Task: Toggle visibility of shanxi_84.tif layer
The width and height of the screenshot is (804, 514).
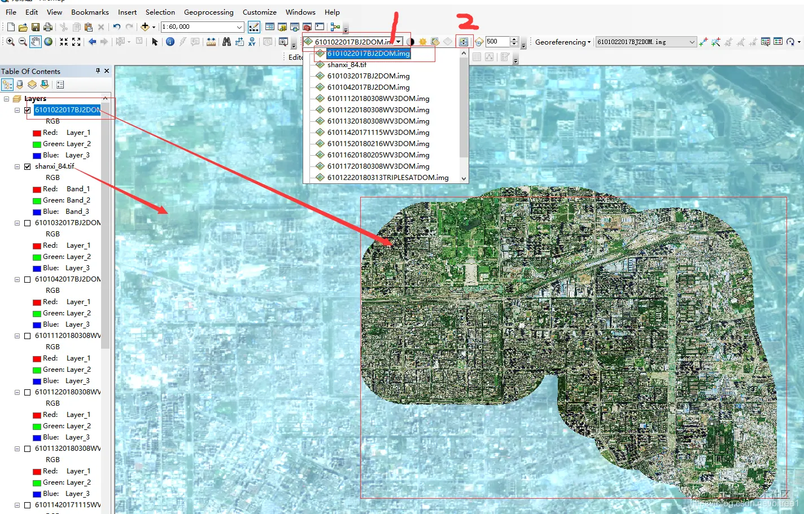Action: tap(27, 166)
